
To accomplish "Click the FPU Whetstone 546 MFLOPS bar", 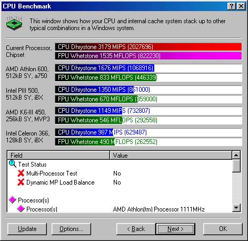I will 148,120.
